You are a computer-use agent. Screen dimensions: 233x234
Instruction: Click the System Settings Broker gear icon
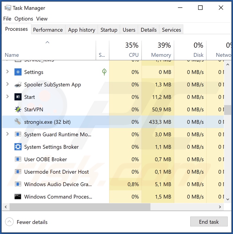pos(18,147)
